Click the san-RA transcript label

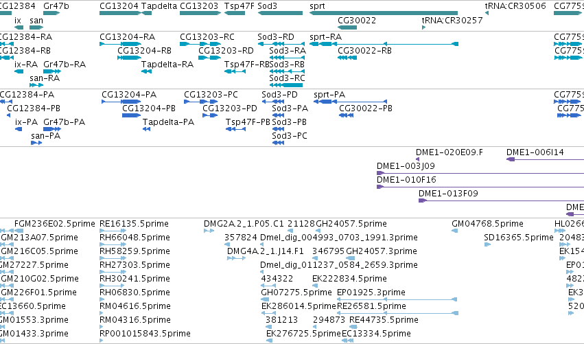pyautogui.click(x=45, y=78)
